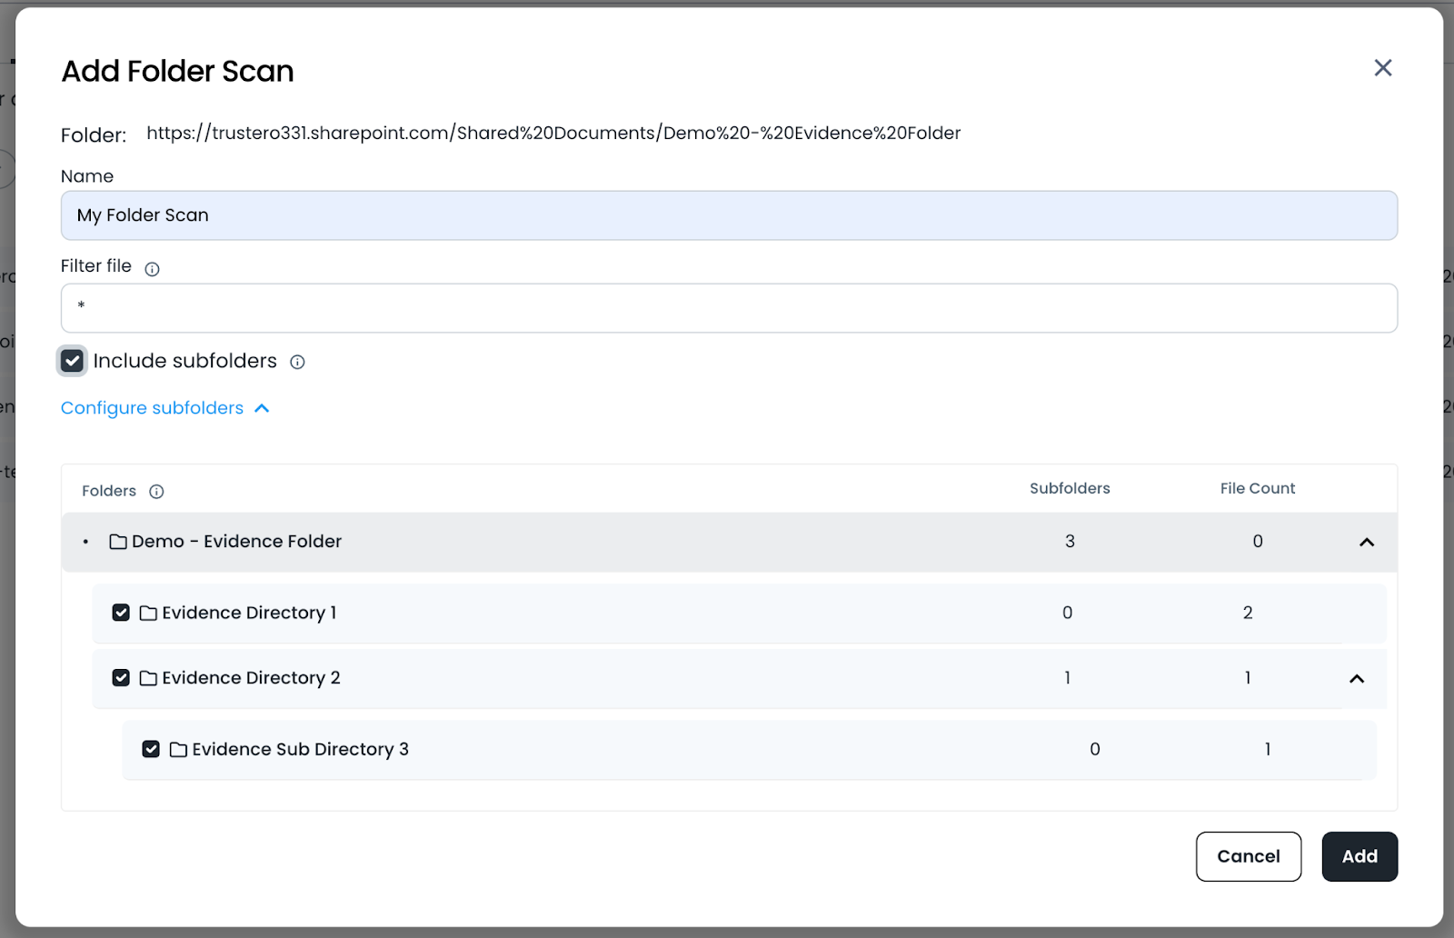Uncheck the Evidence Directory 2 checkbox
Screen dimensions: 1454x938
[121, 678]
